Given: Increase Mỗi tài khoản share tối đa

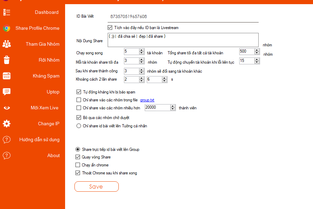Looking at the screenshot, I should point(142,60).
